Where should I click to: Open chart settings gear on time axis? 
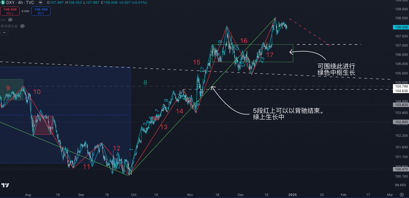(402, 195)
